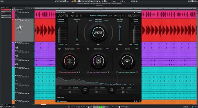
Task: Load next main preset with the down arrow
Action: pos(111,15)
